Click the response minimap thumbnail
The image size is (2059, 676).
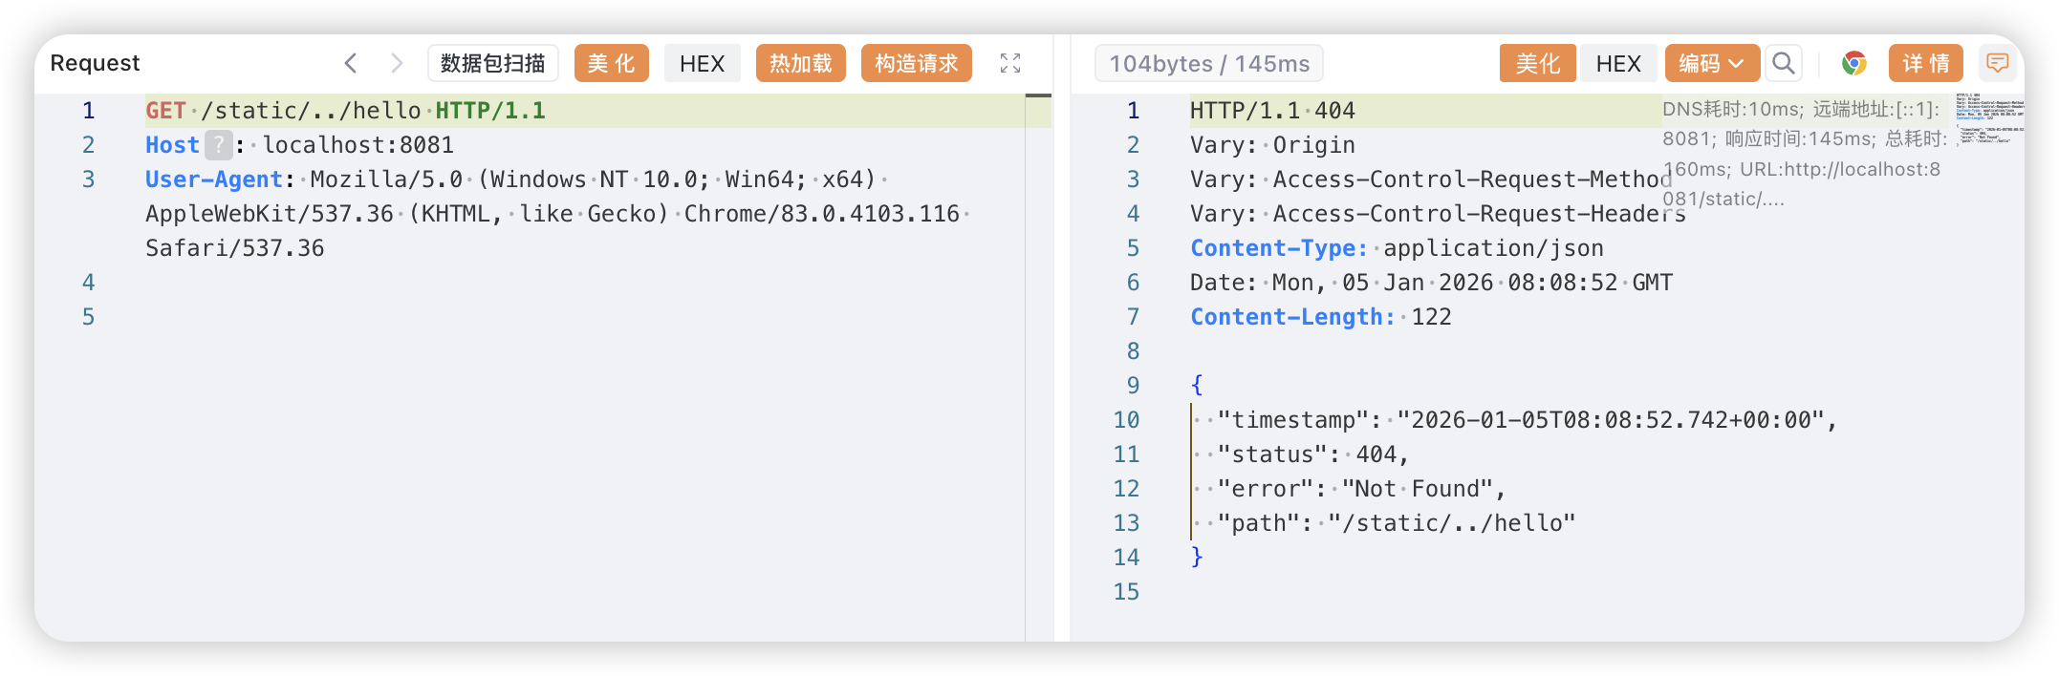pyautogui.click(x=1989, y=118)
